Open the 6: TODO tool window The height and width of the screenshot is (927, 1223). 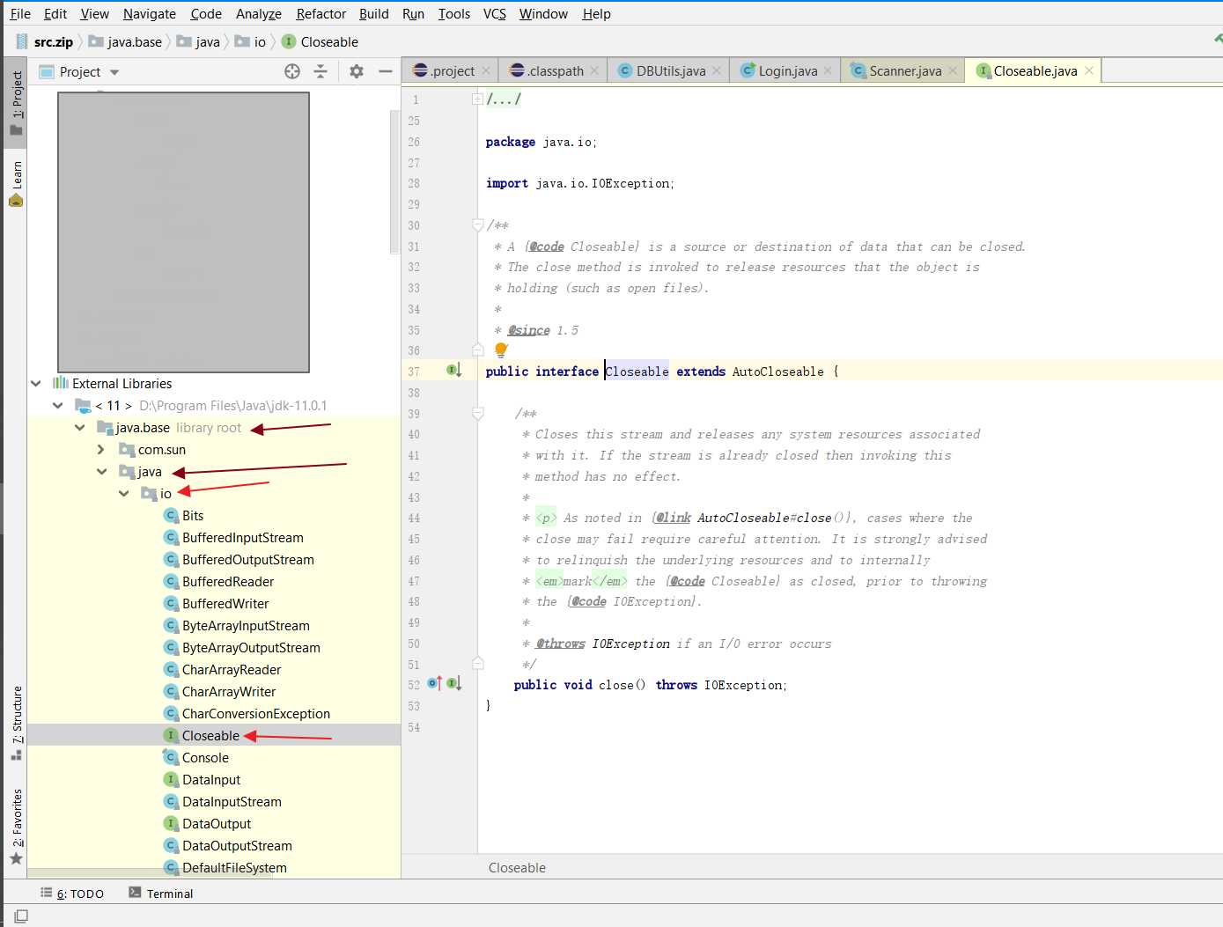click(72, 893)
